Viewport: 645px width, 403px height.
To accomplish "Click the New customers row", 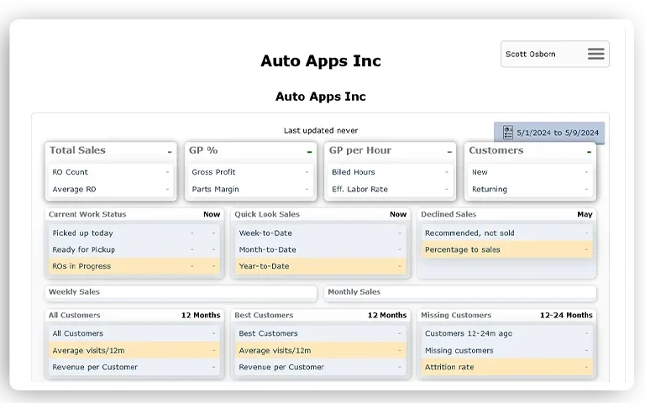I will point(530,172).
